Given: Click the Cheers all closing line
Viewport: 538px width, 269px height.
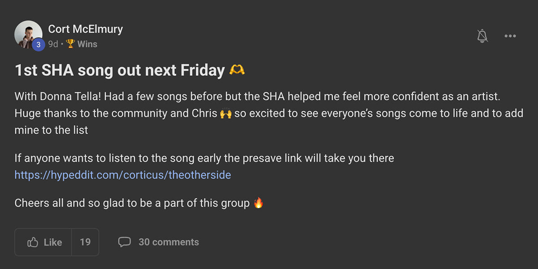Looking at the screenshot, I should point(132,203).
